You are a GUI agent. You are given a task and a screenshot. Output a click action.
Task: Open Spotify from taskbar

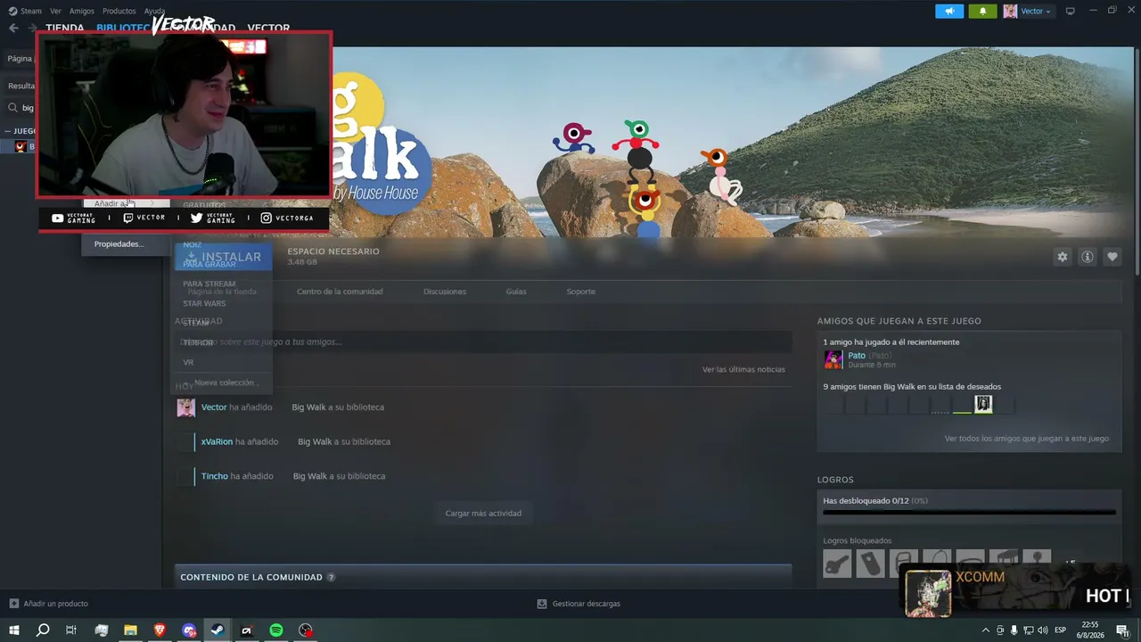pyautogui.click(x=276, y=630)
